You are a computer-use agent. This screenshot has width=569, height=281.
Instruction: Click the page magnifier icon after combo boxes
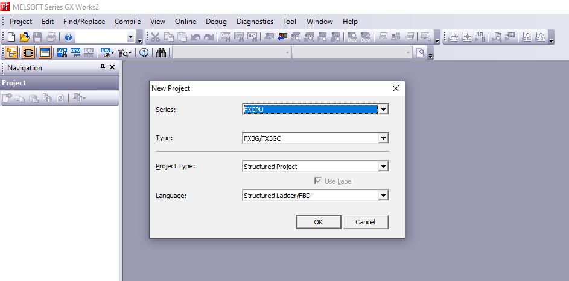pos(420,53)
